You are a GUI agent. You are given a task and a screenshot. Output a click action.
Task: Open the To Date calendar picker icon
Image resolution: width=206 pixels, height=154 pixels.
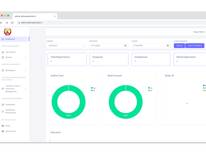168,46
